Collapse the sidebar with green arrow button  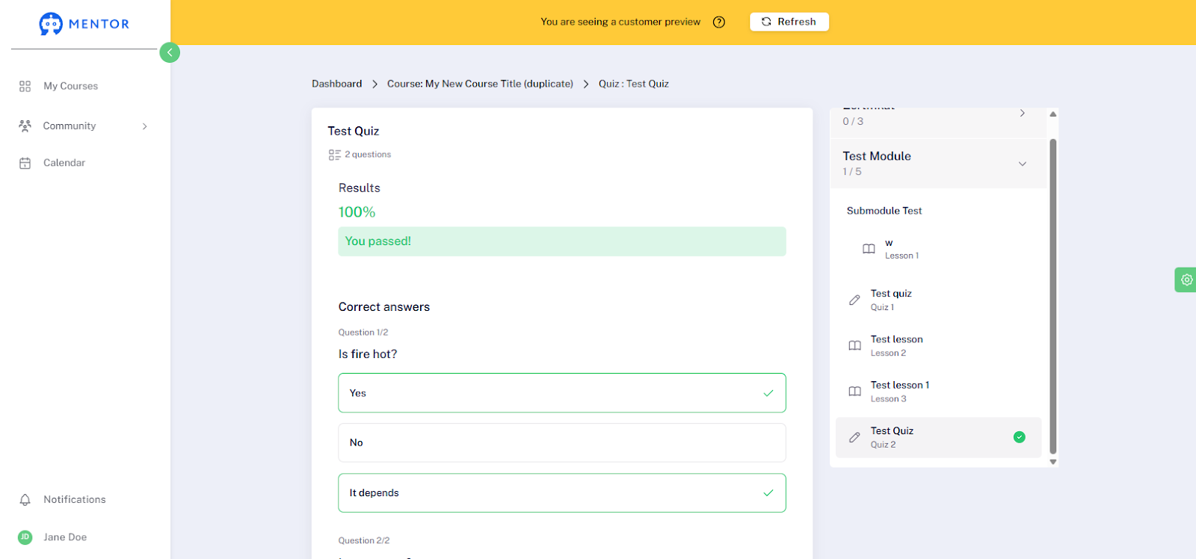coord(170,52)
